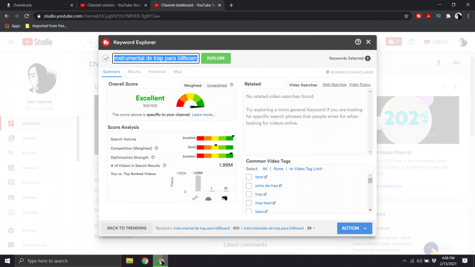Image resolution: width=475 pixels, height=267 pixels.
Task: Switch to the Historical tab
Action: (x=157, y=72)
